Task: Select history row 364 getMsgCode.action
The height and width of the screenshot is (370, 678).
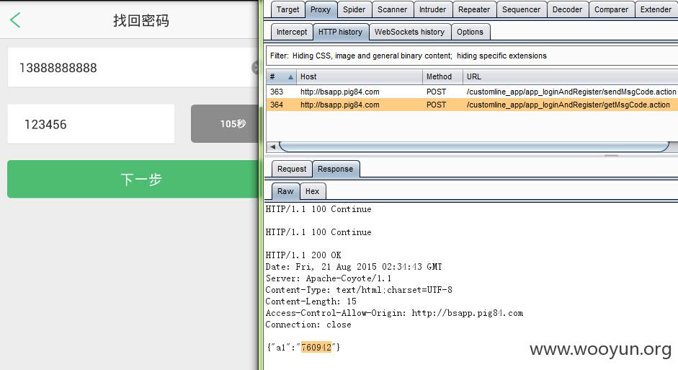Action: [x=472, y=105]
